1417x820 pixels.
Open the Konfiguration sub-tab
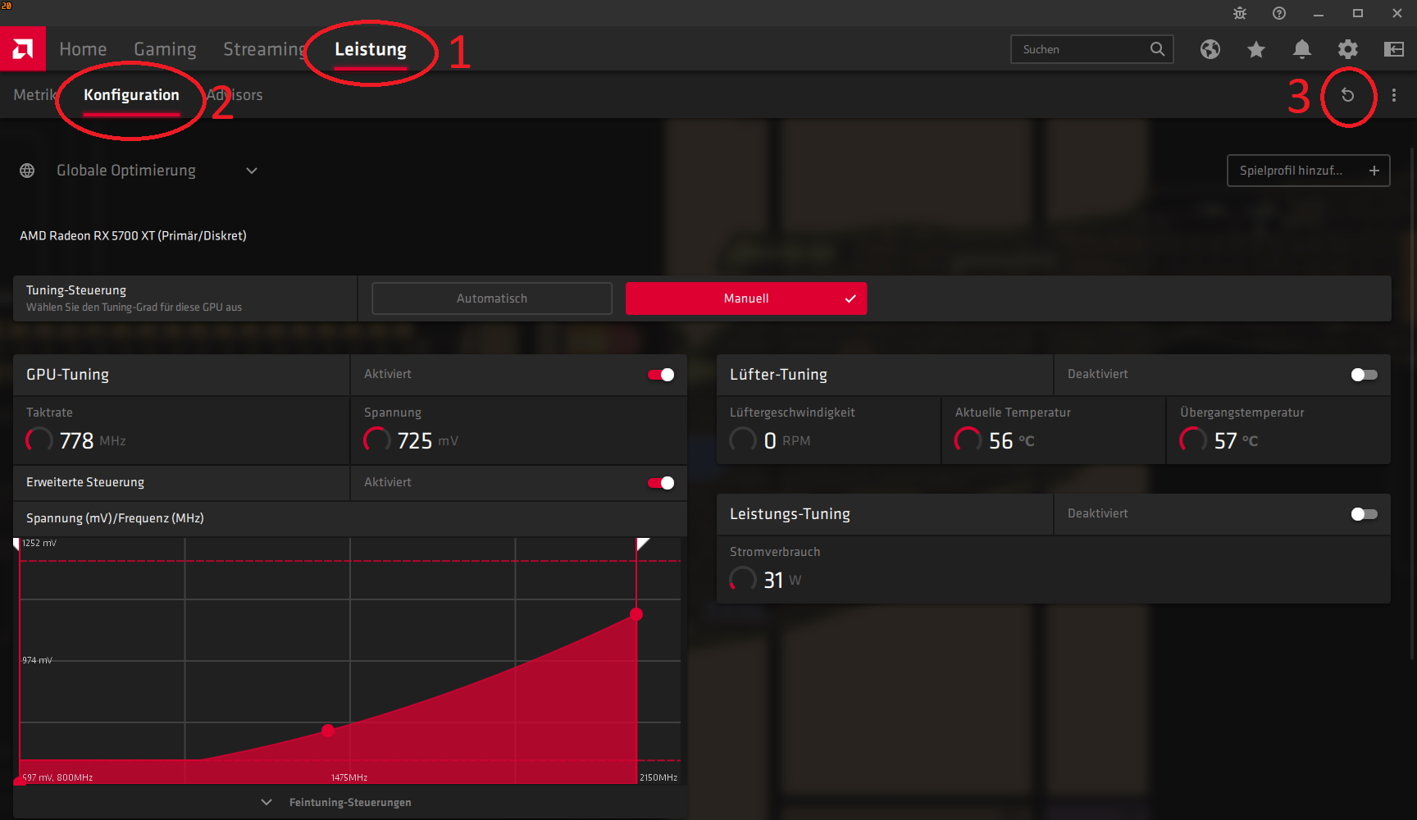click(131, 95)
